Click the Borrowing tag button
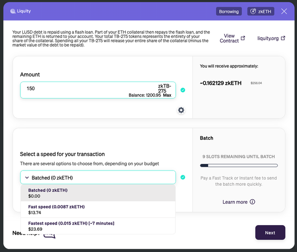This screenshot has width=297, height=252. (x=229, y=11)
